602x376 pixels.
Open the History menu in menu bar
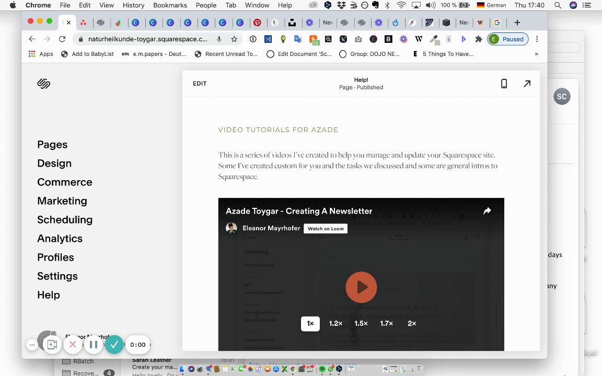click(x=133, y=5)
